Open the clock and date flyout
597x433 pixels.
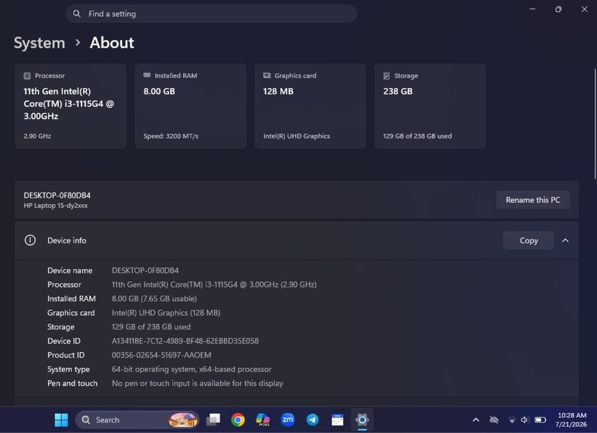(x=571, y=420)
